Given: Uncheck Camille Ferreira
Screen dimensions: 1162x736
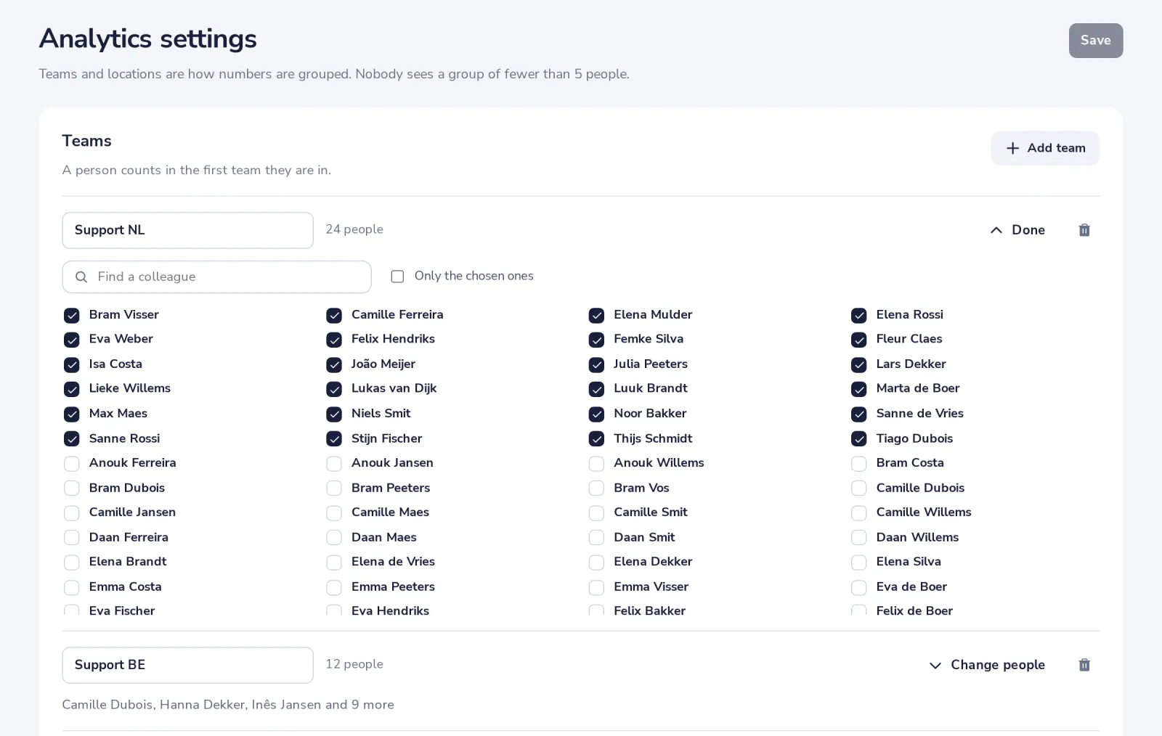Looking at the screenshot, I should pyautogui.click(x=334, y=315).
